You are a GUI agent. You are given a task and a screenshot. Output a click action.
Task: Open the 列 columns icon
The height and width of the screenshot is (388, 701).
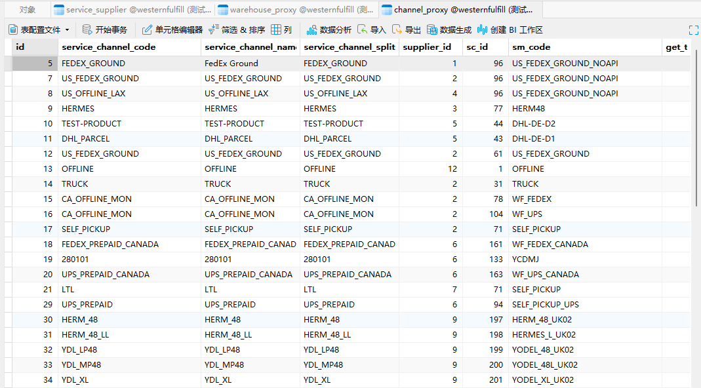[x=276, y=29]
